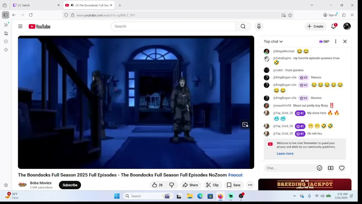Viewport: 362px width, 204px height.
Task: Click the Create button
Action: coord(315,26)
